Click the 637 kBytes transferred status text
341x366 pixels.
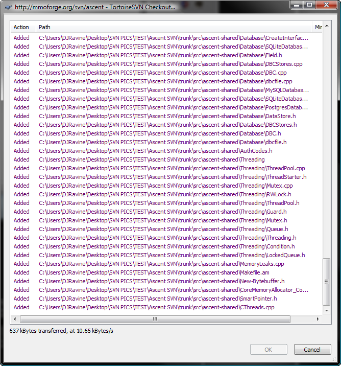pyautogui.click(x=61, y=331)
